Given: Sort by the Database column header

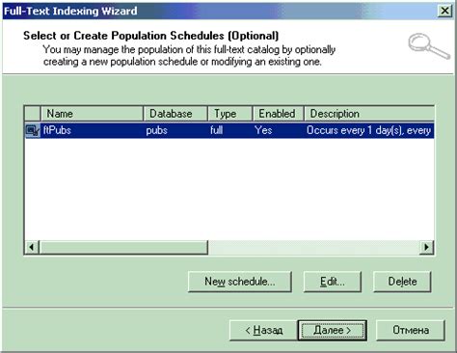Looking at the screenshot, I should click(175, 114).
